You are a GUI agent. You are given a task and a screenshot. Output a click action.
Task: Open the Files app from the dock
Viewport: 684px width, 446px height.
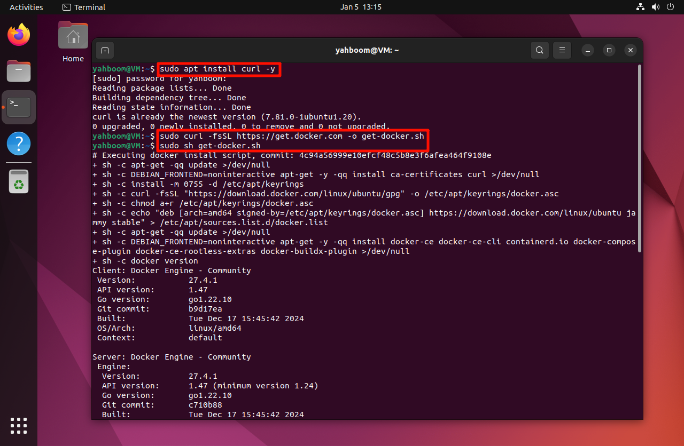(19, 71)
